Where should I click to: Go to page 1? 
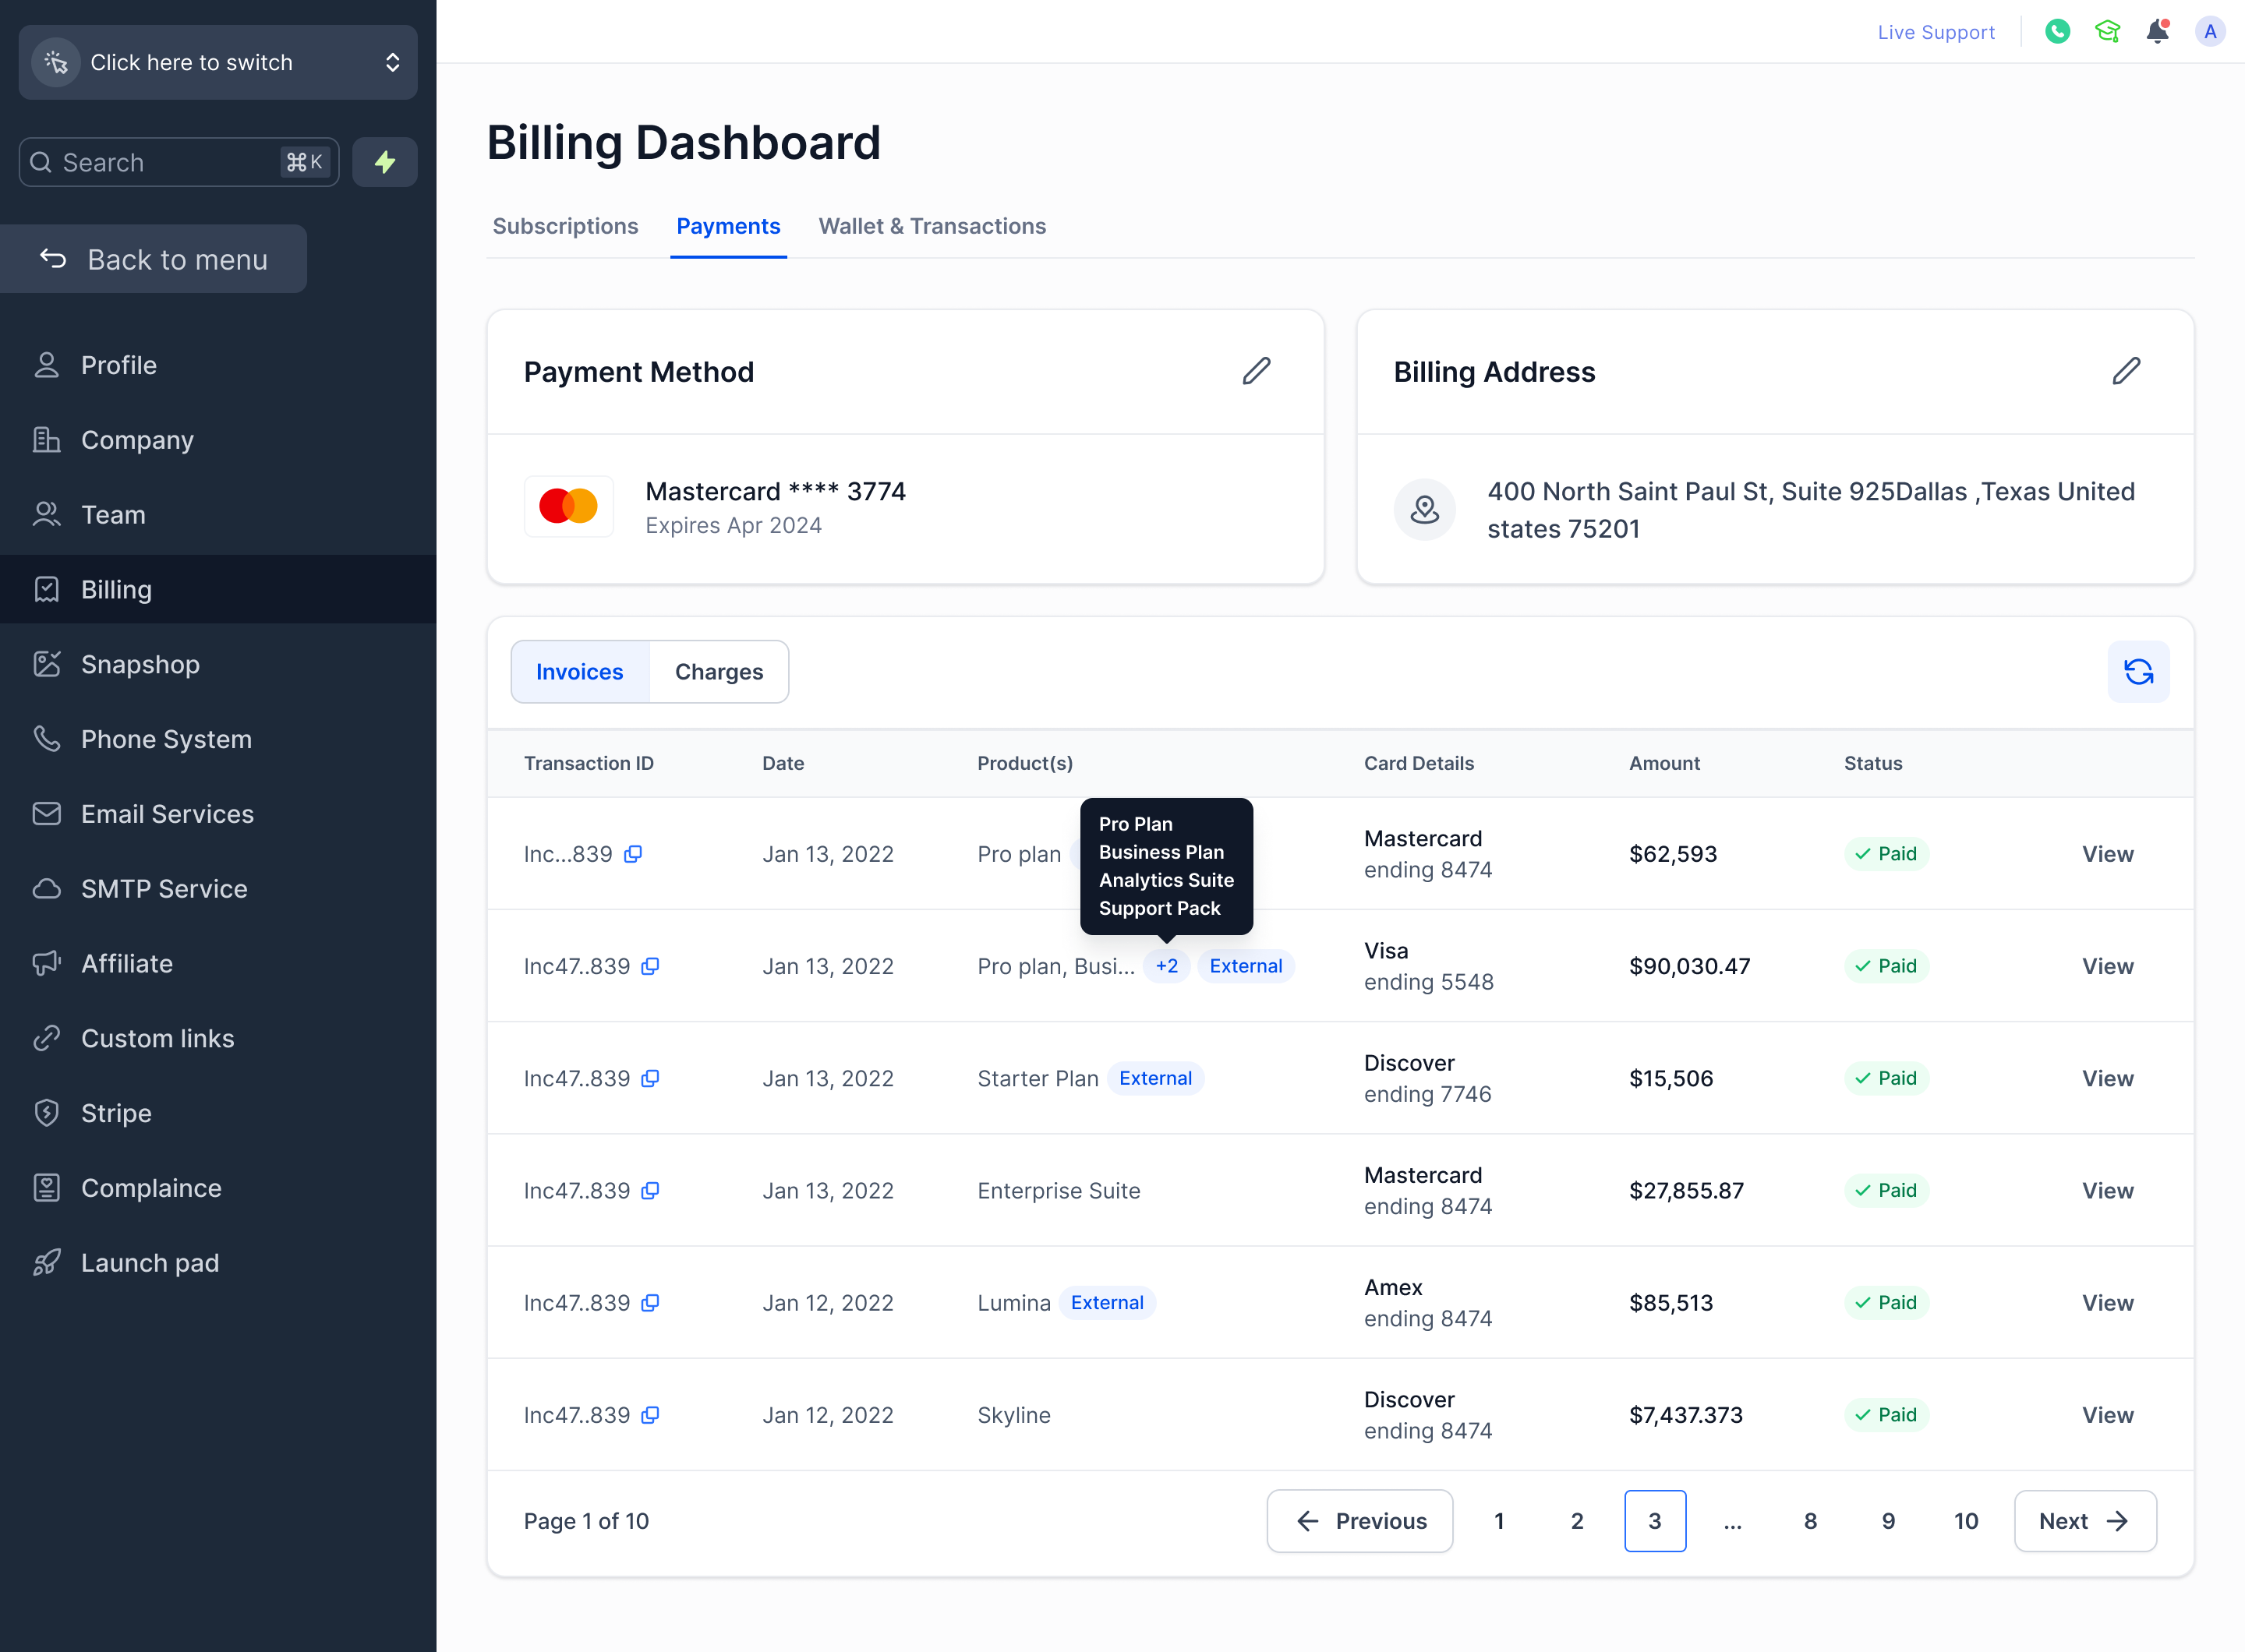click(x=1499, y=1521)
